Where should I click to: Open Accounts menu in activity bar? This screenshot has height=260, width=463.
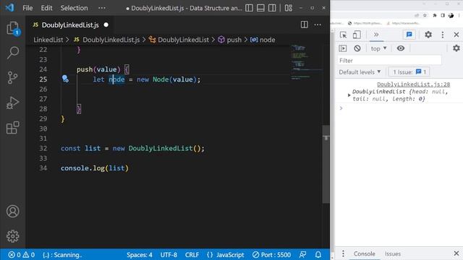tap(13, 211)
